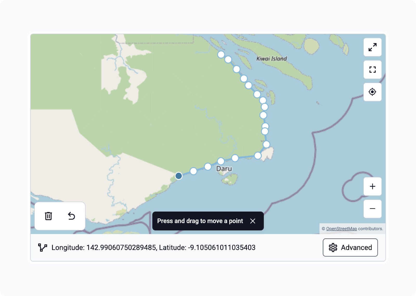Click the Daru place label on the map

[224, 169]
